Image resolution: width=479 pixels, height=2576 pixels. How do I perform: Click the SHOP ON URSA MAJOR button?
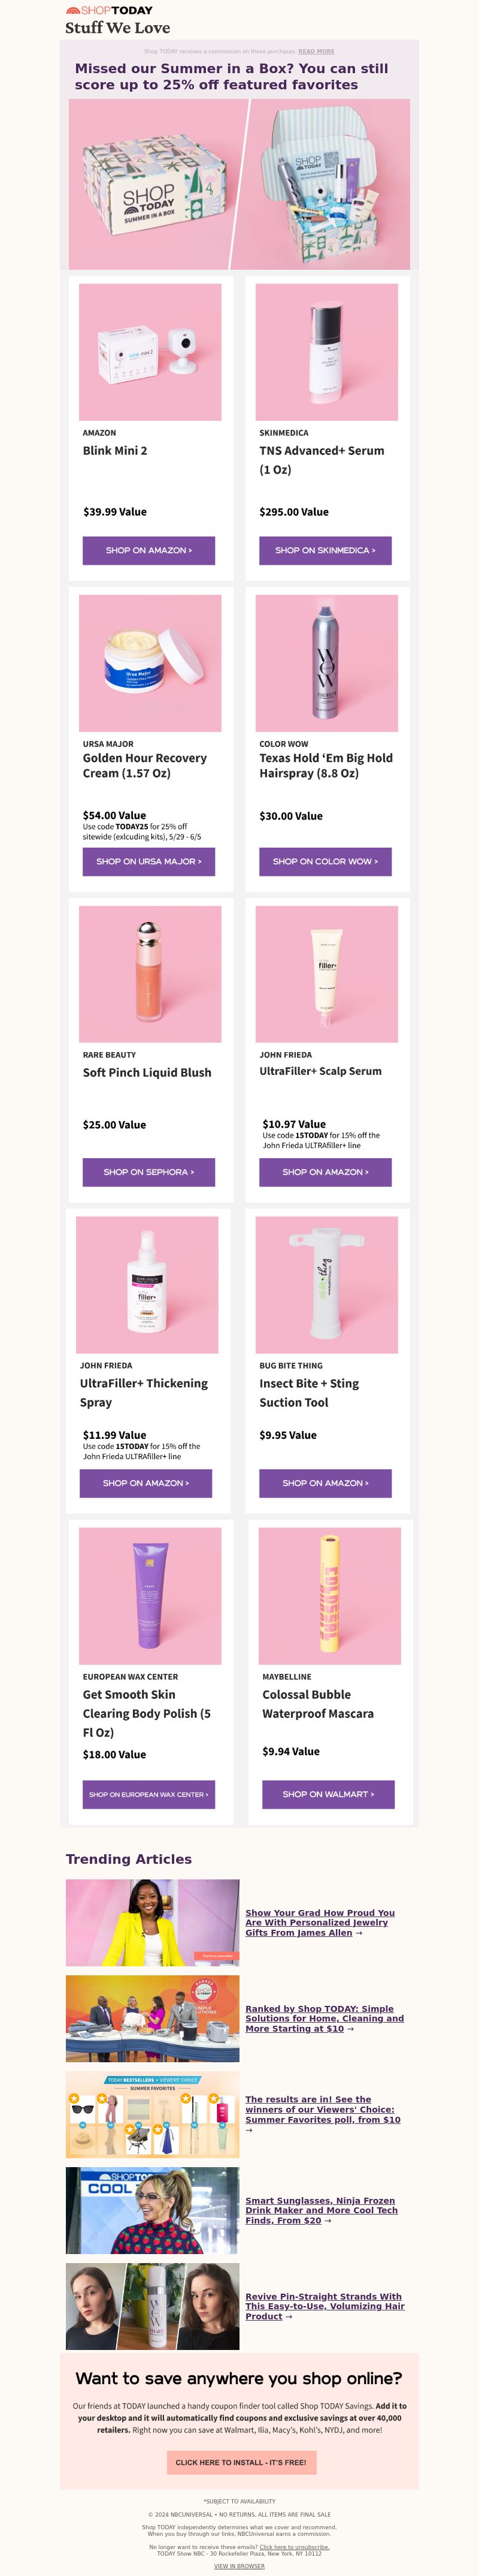(148, 861)
